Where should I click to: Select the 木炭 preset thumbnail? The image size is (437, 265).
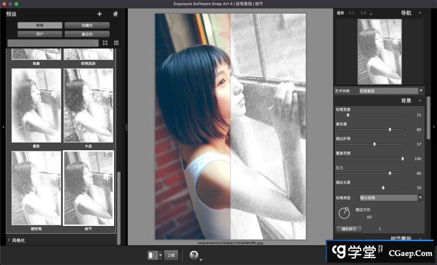pos(89,105)
